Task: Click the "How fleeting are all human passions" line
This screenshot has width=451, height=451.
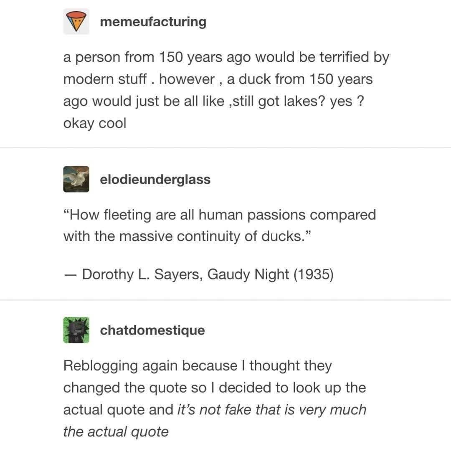Action: (220, 215)
